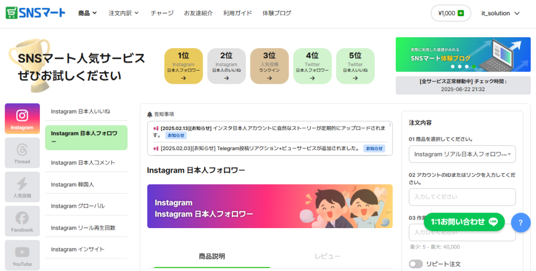Select Instagram グローバル category

86,206
